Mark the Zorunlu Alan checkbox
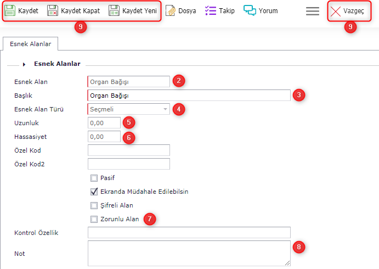The image size is (379, 269). point(94,219)
